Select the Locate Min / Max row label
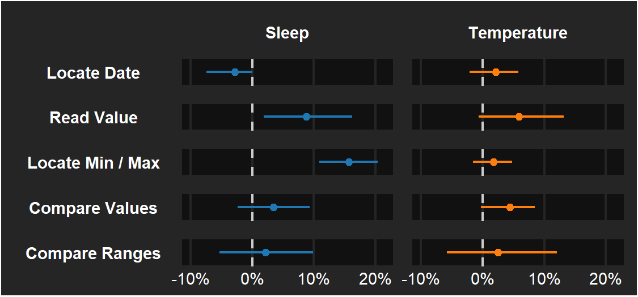The image size is (638, 297). (x=94, y=163)
